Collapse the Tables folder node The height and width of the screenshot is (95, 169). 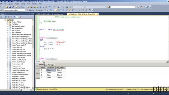tap(5, 20)
